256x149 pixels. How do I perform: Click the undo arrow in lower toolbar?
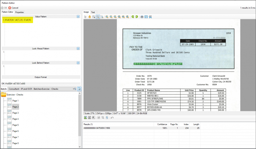point(112,118)
